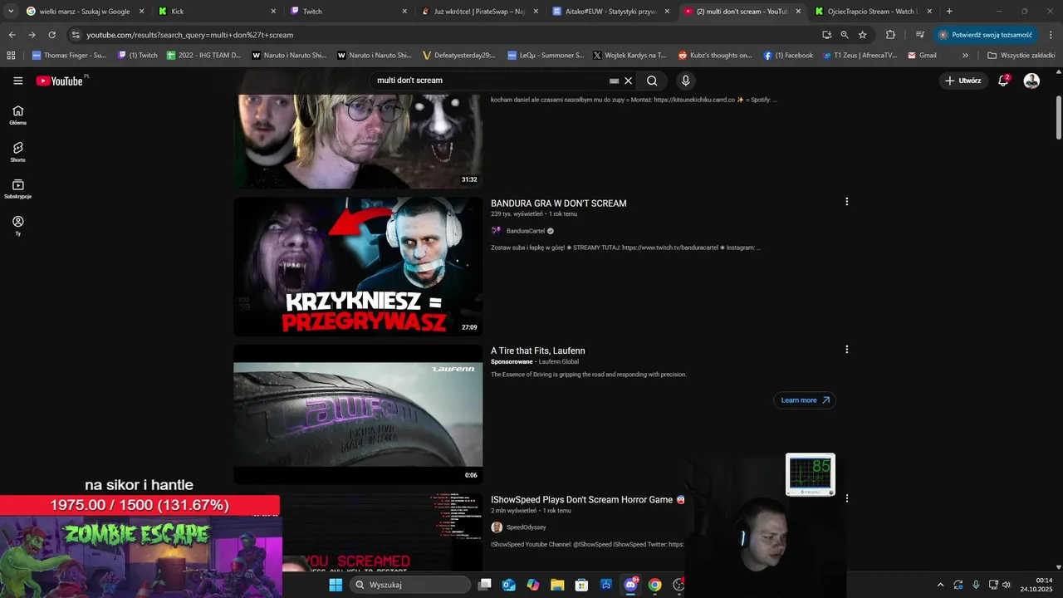Open the Laufenn tire ad thumbnail
Screen dimensions: 1063x598
358,414
